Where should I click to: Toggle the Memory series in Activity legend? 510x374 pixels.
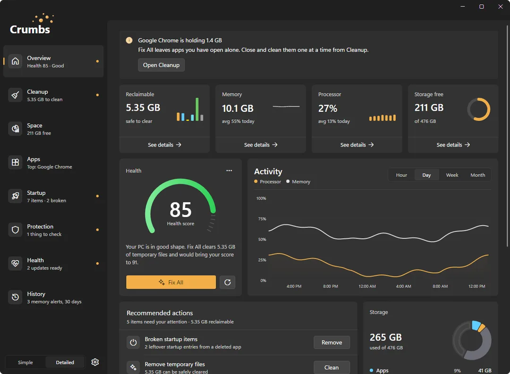298,182
